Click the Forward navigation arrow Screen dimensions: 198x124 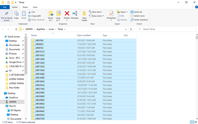8,29
